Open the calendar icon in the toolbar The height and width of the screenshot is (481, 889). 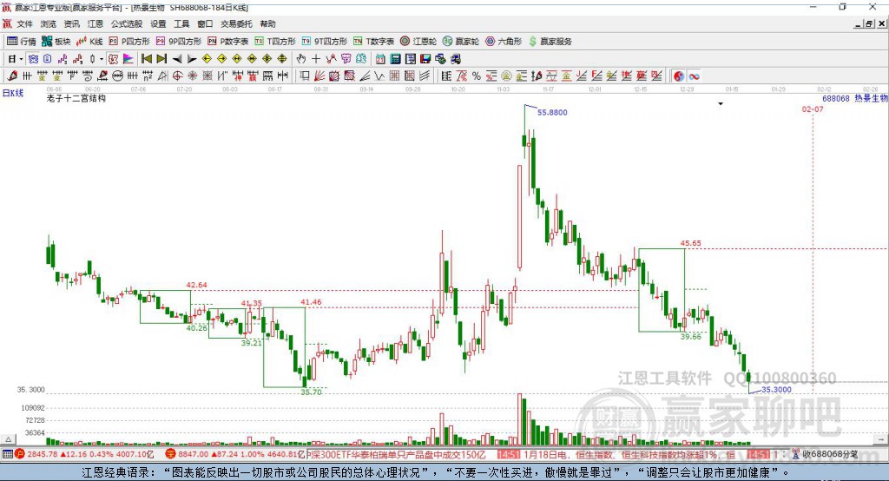[x=380, y=58]
